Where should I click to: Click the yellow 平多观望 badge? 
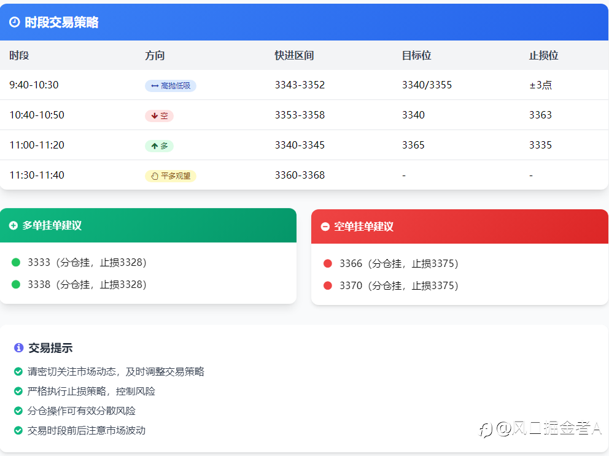coord(171,176)
